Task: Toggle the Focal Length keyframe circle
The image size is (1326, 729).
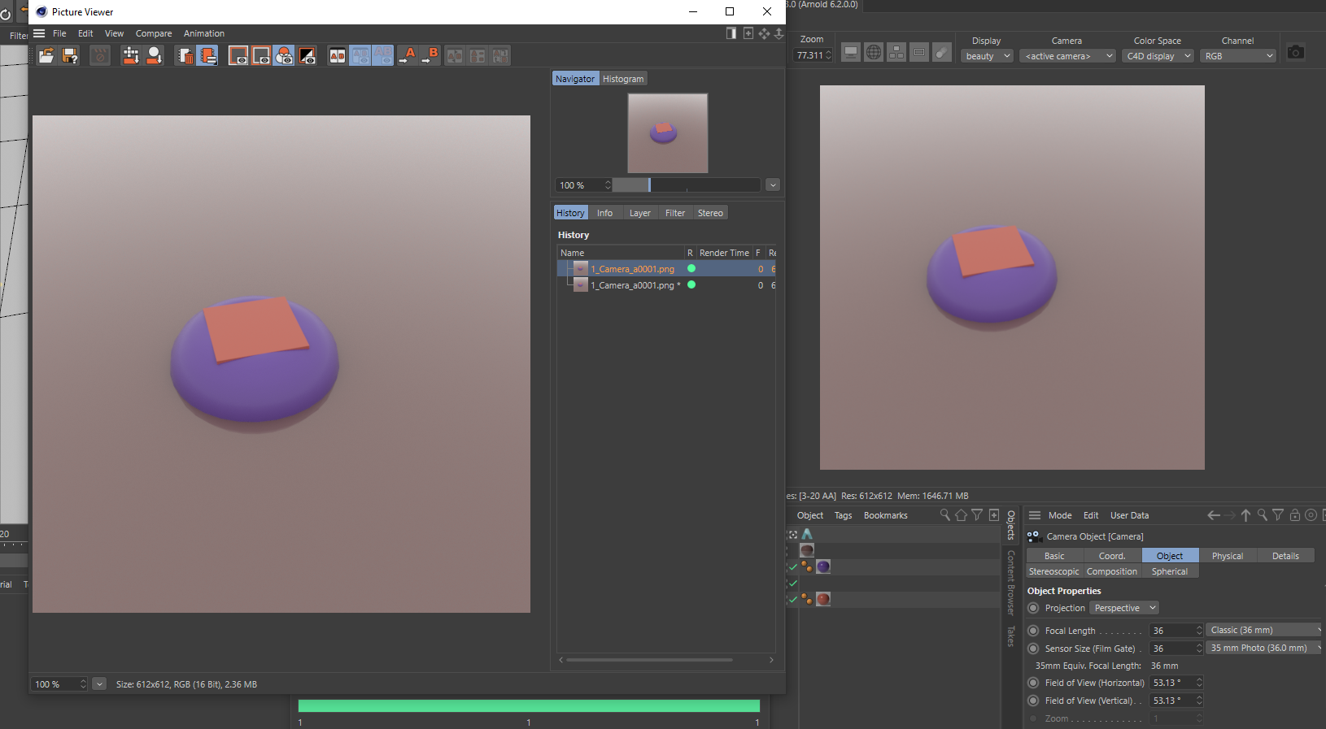Action: tap(1033, 631)
